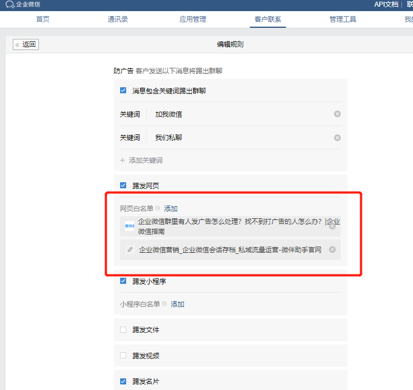
Task: Uncheck the 踢发网页 checkbox
Action: click(123, 185)
